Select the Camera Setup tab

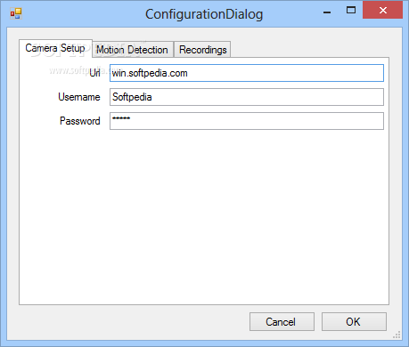(55, 48)
